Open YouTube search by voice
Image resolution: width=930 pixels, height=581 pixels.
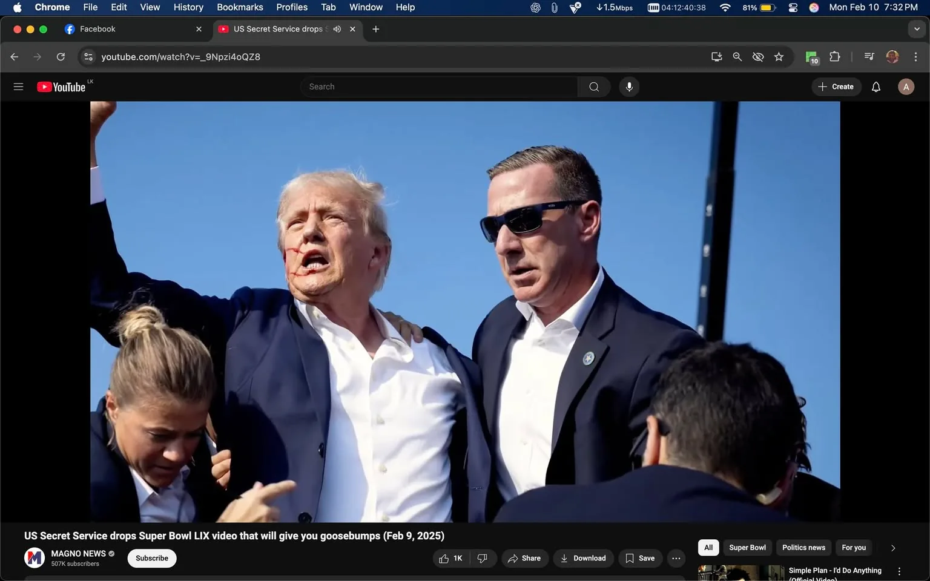coord(629,87)
